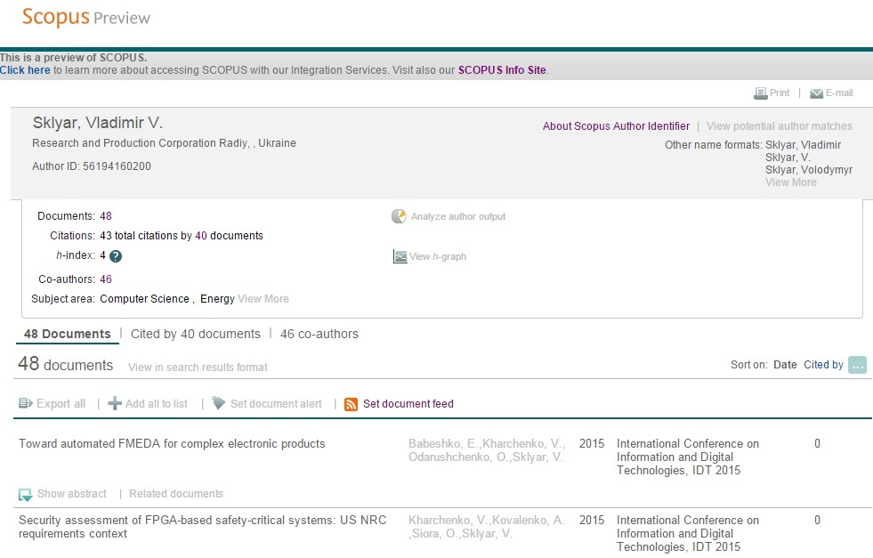Open About Scopus Author Identifier
Viewport: 873px width, 558px height.
click(617, 126)
